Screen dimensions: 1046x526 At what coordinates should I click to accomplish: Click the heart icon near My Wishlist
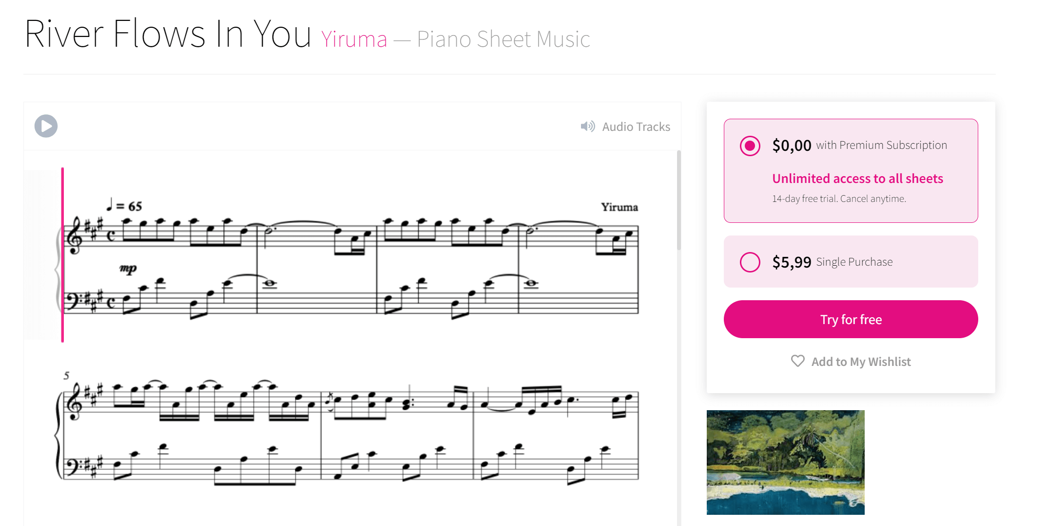click(797, 361)
